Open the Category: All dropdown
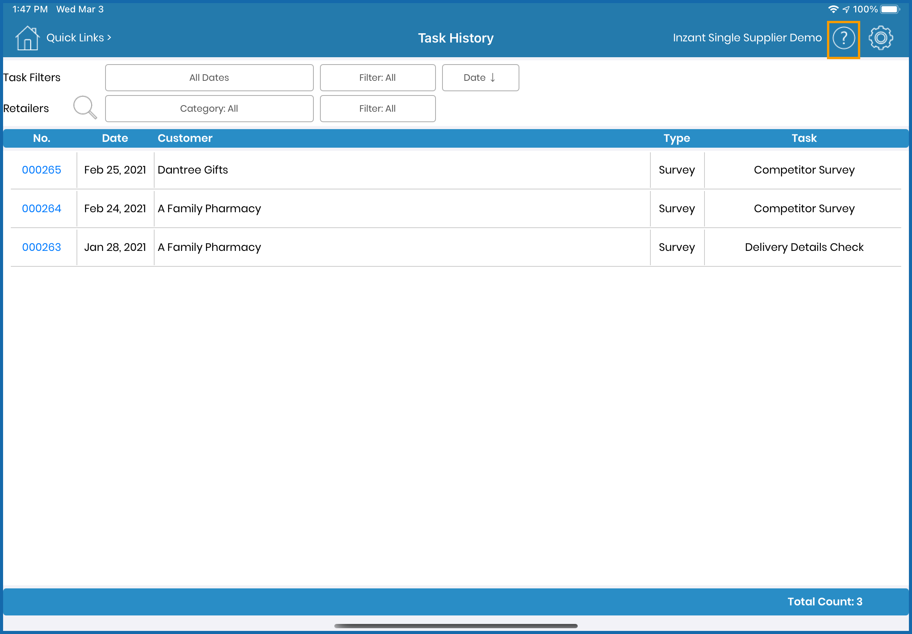912x634 pixels. (209, 109)
